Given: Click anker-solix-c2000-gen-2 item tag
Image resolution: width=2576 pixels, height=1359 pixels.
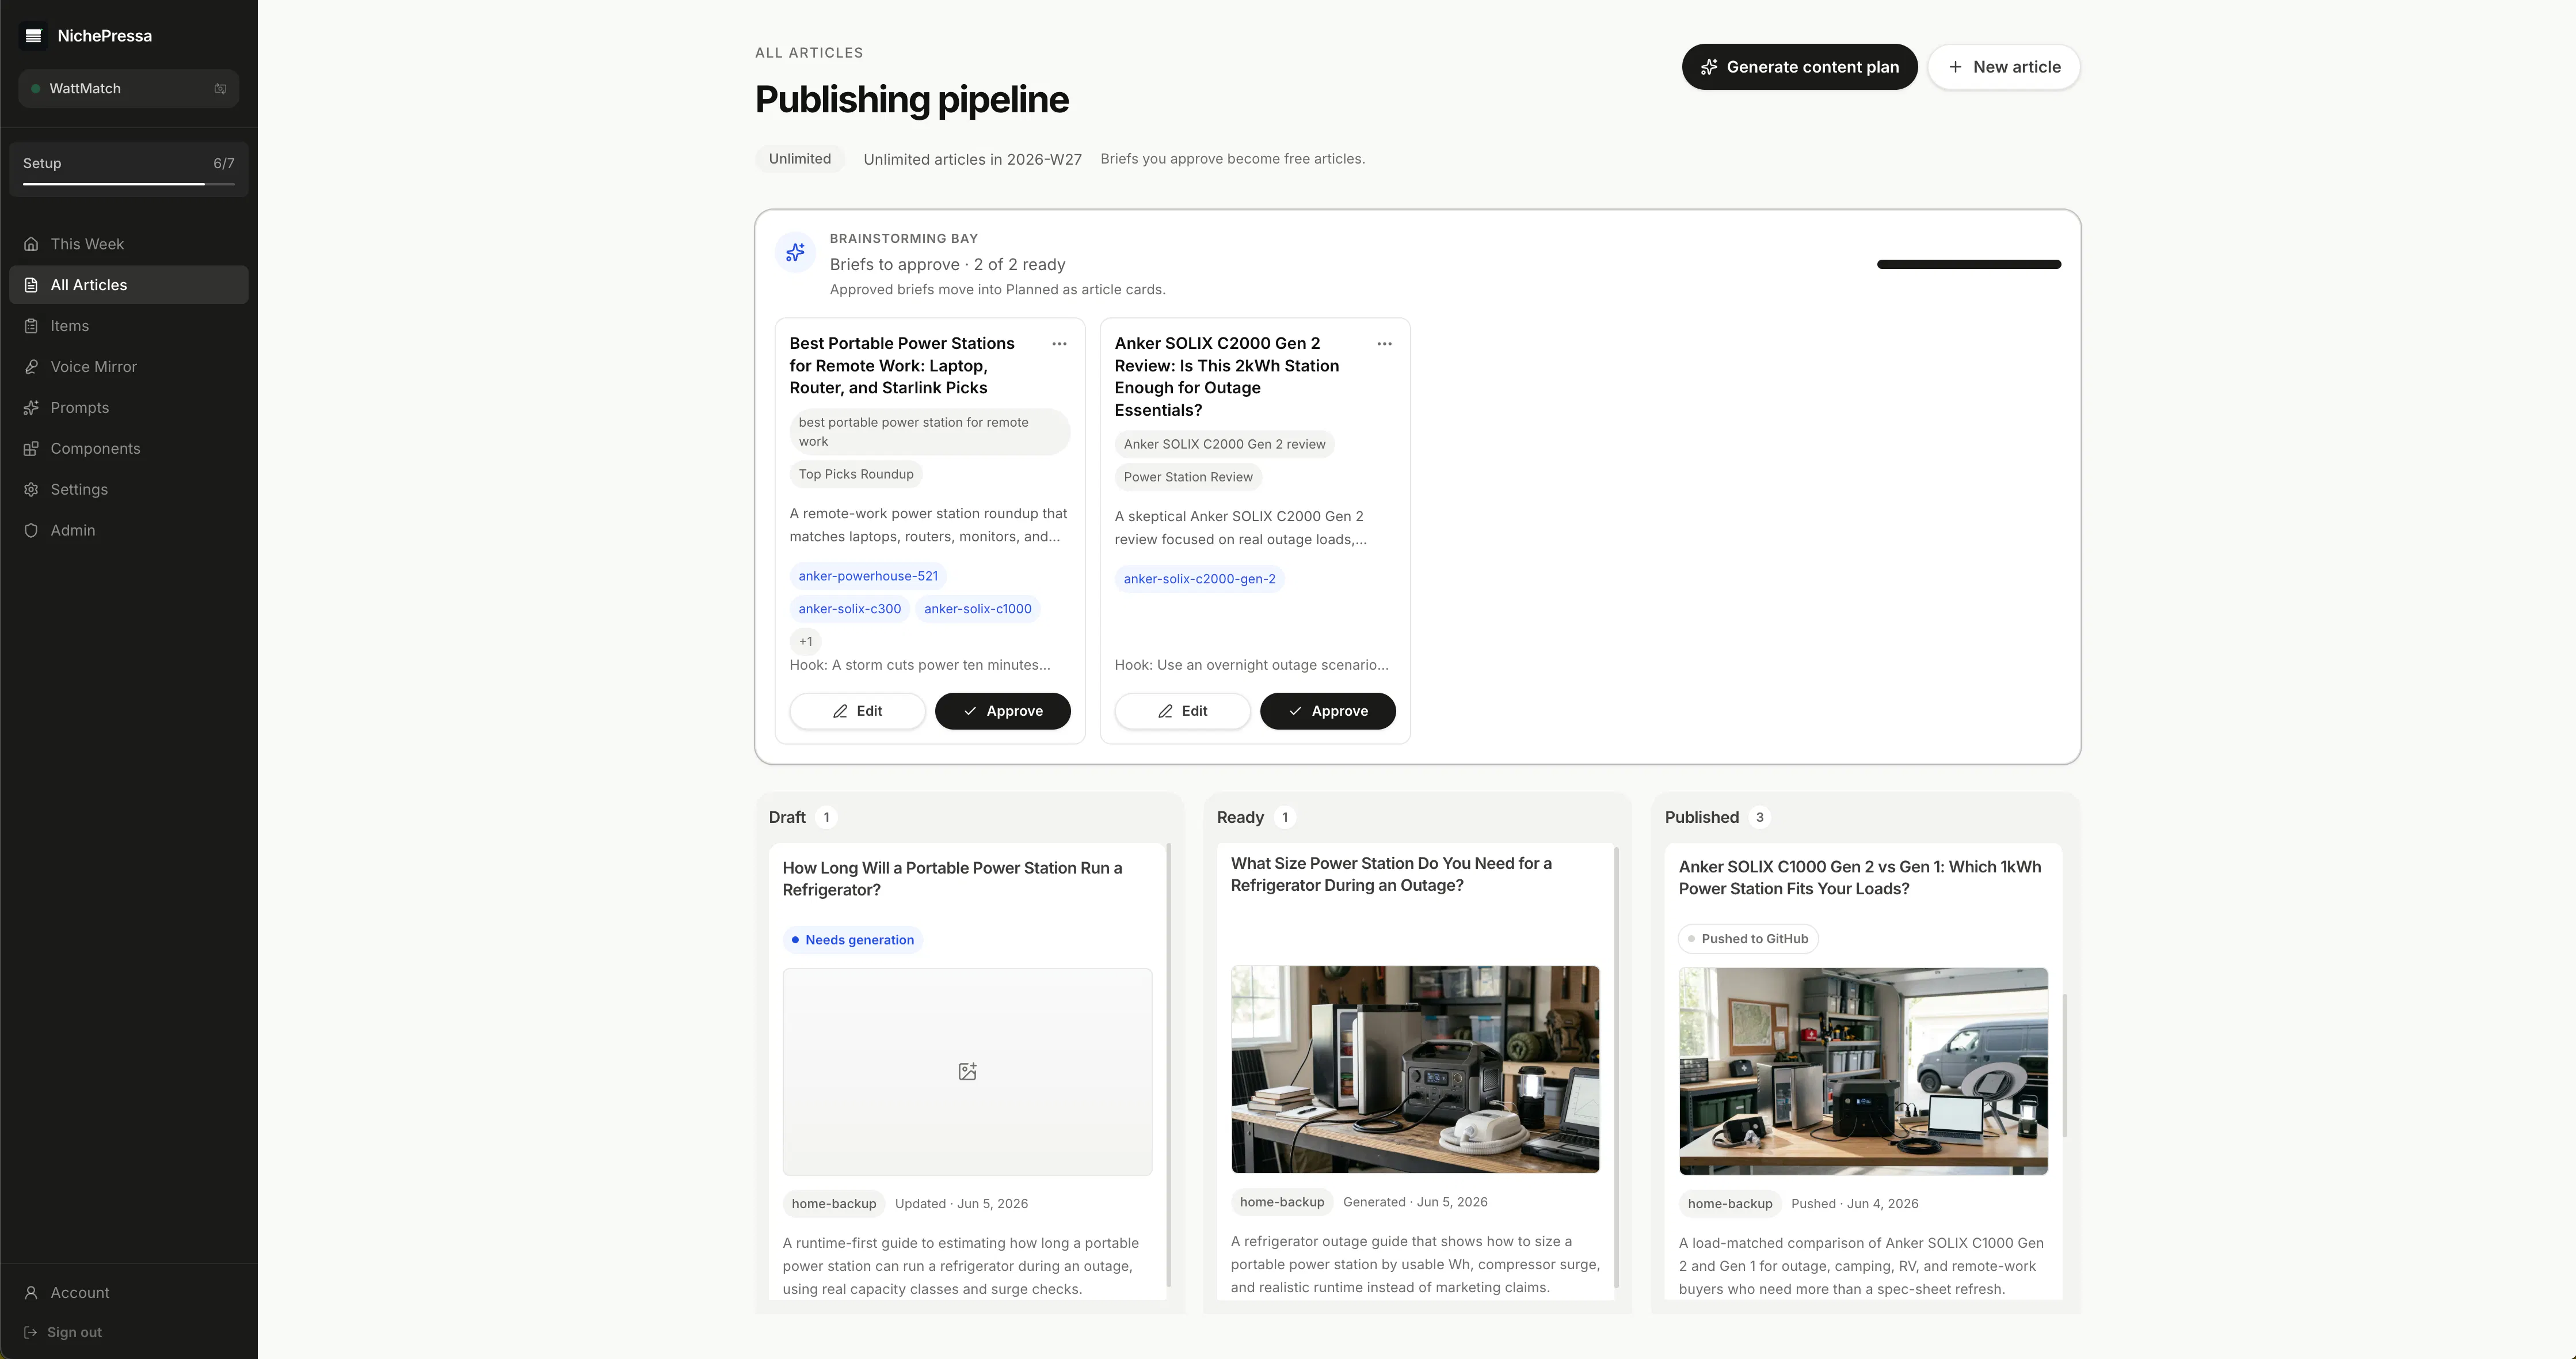Looking at the screenshot, I should click(x=1199, y=578).
